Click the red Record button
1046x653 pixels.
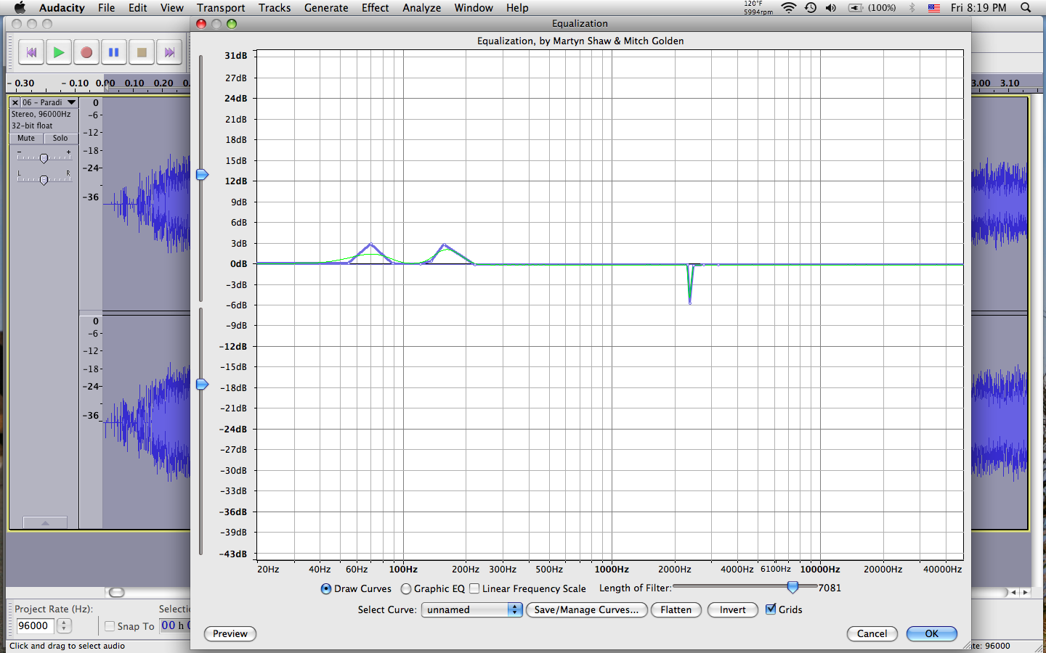click(86, 52)
